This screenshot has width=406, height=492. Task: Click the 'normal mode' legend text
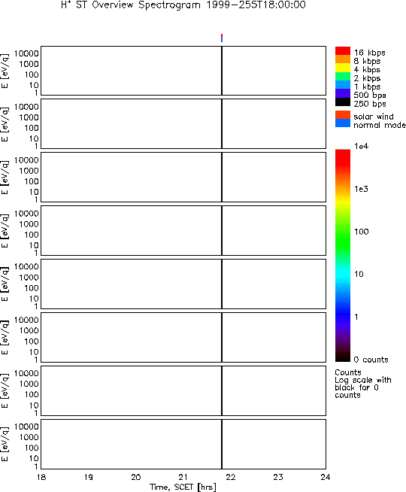pos(380,125)
